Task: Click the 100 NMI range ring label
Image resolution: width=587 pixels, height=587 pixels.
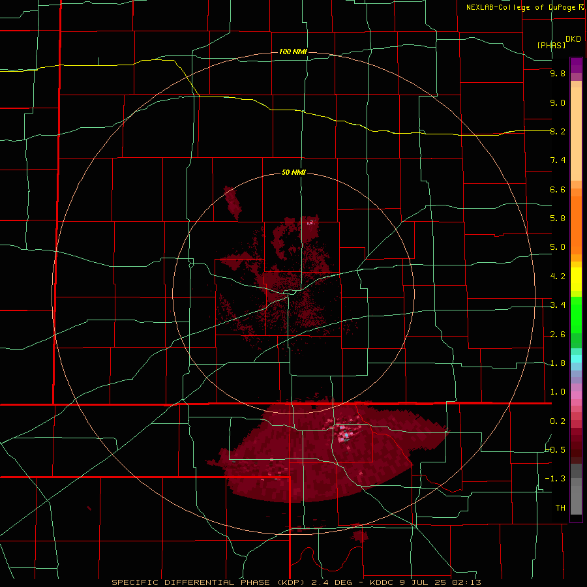Action: click(x=293, y=52)
